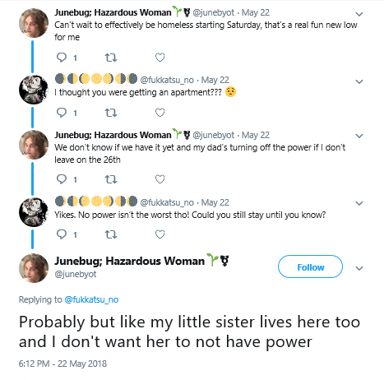Expand the chevron menu on the 'apartment' tweet
The image size is (384, 380).
point(359,81)
